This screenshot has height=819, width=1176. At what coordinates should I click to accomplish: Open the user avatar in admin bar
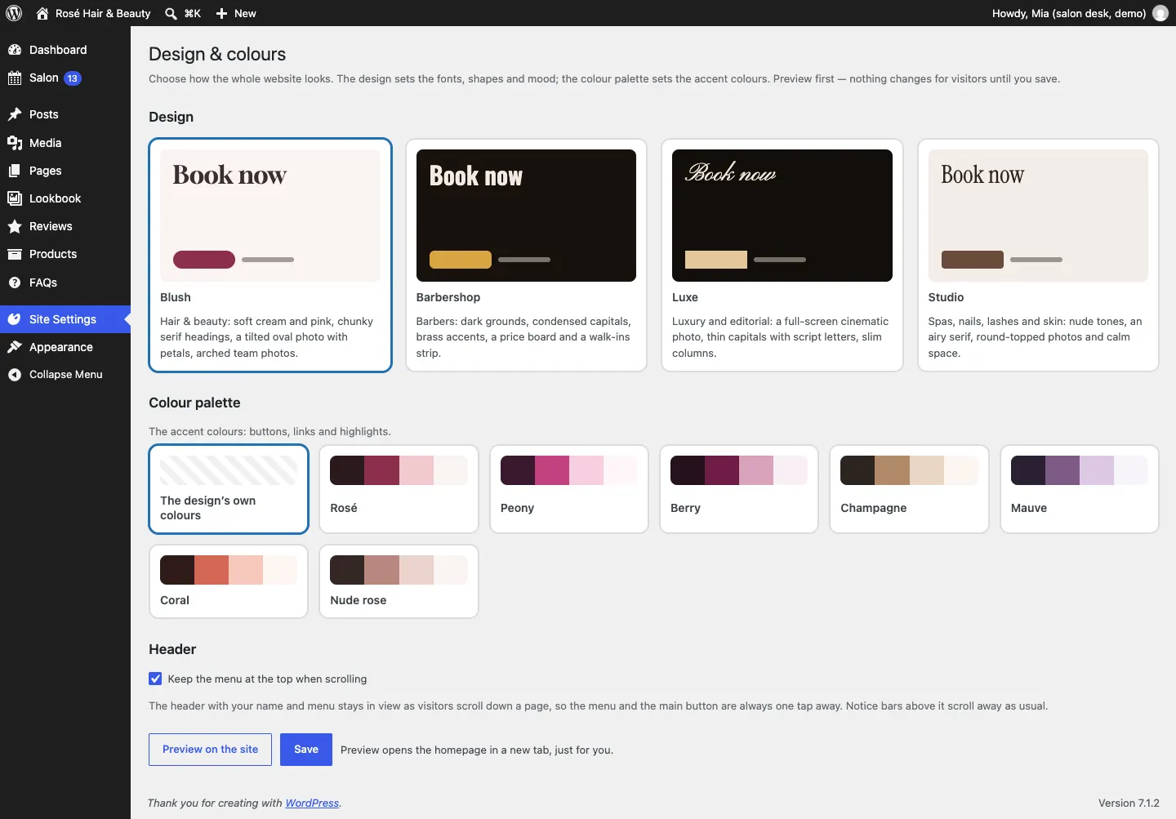point(1160,13)
